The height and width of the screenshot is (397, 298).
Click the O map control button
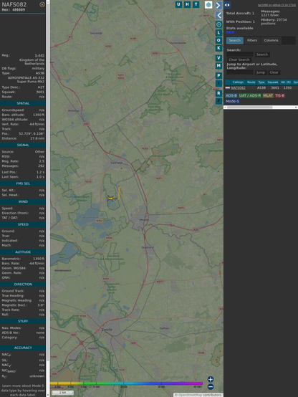[218, 40]
